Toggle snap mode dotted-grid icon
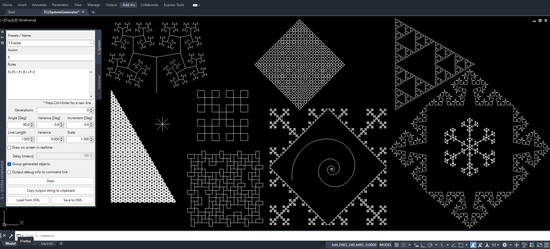 click(x=404, y=245)
